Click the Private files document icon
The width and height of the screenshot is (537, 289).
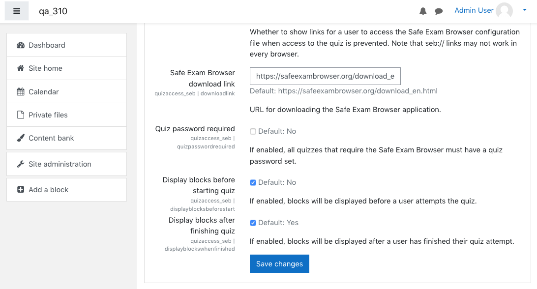click(21, 115)
